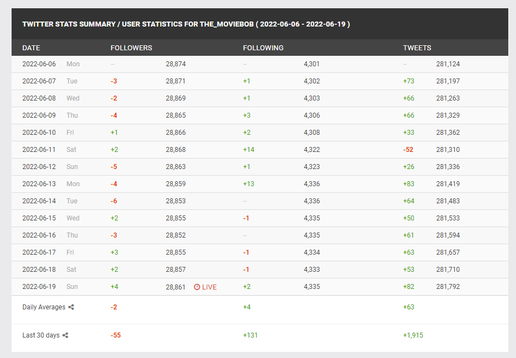Click following count 4,323
Viewport: 516px width, 358px height.
point(312,167)
